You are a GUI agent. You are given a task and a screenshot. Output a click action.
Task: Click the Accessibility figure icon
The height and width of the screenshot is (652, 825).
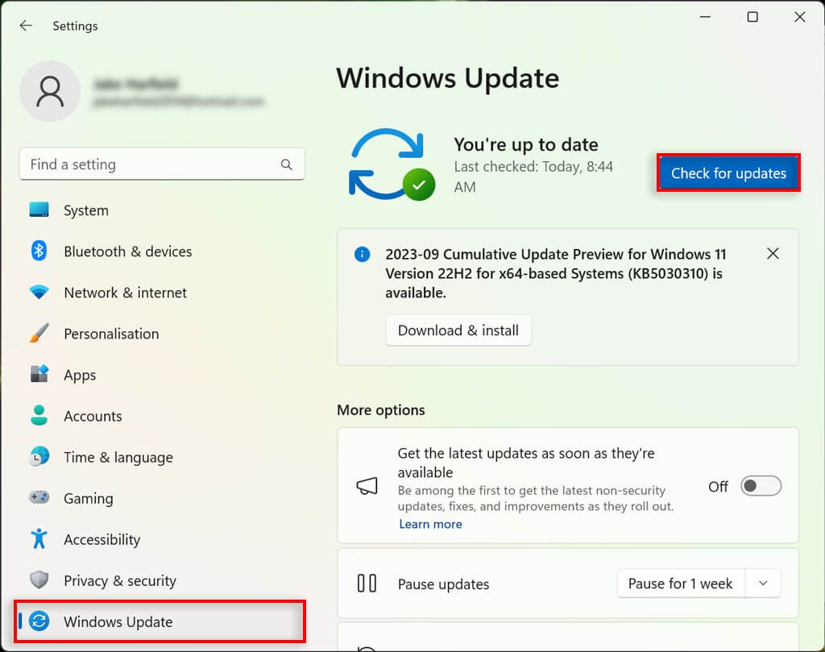(x=39, y=538)
